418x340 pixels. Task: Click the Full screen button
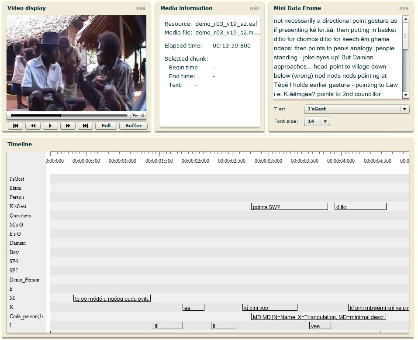[106, 126]
